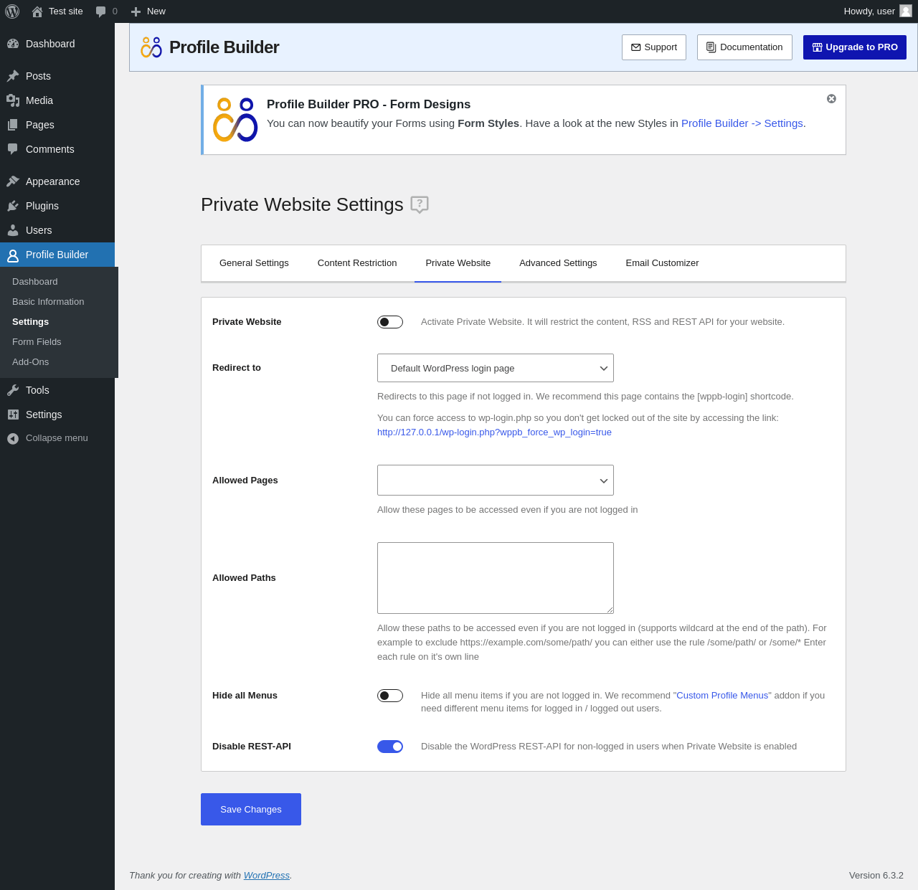Image resolution: width=918 pixels, height=890 pixels.
Task: Open the Add-Ons submenu item
Action: (x=31, y=362)
